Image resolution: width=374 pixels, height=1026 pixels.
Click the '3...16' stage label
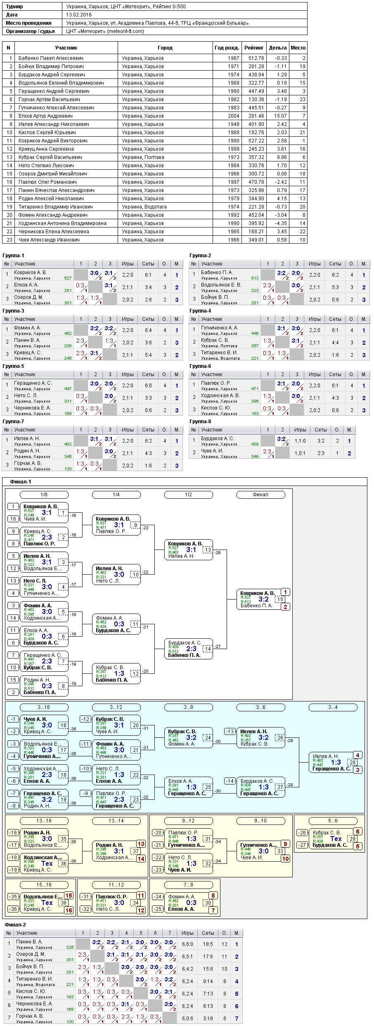click(x=44, y=707)
